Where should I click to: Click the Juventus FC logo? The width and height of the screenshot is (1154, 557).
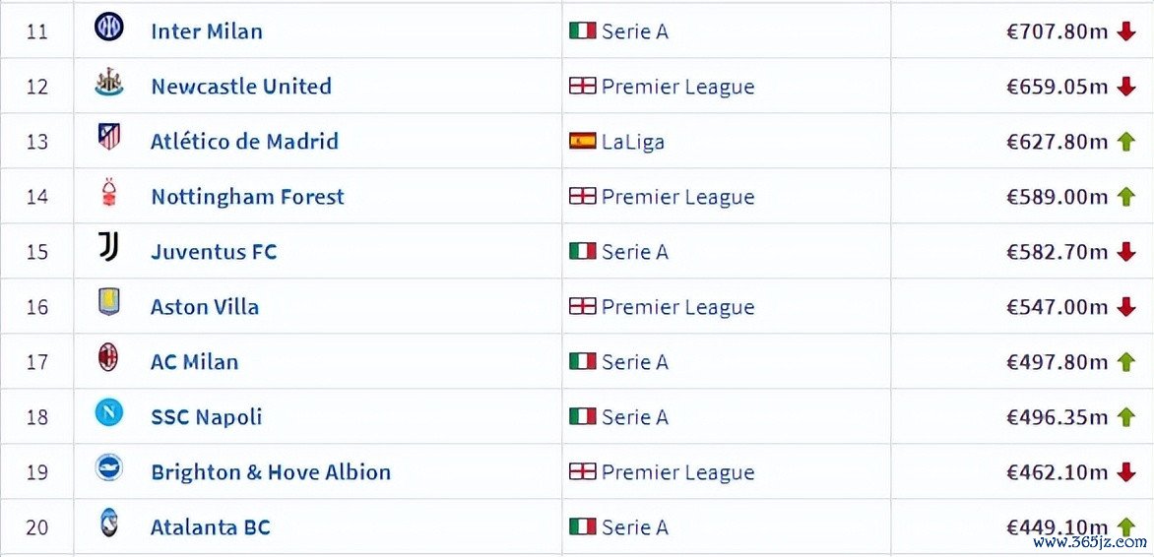click(x=108, y=248)
